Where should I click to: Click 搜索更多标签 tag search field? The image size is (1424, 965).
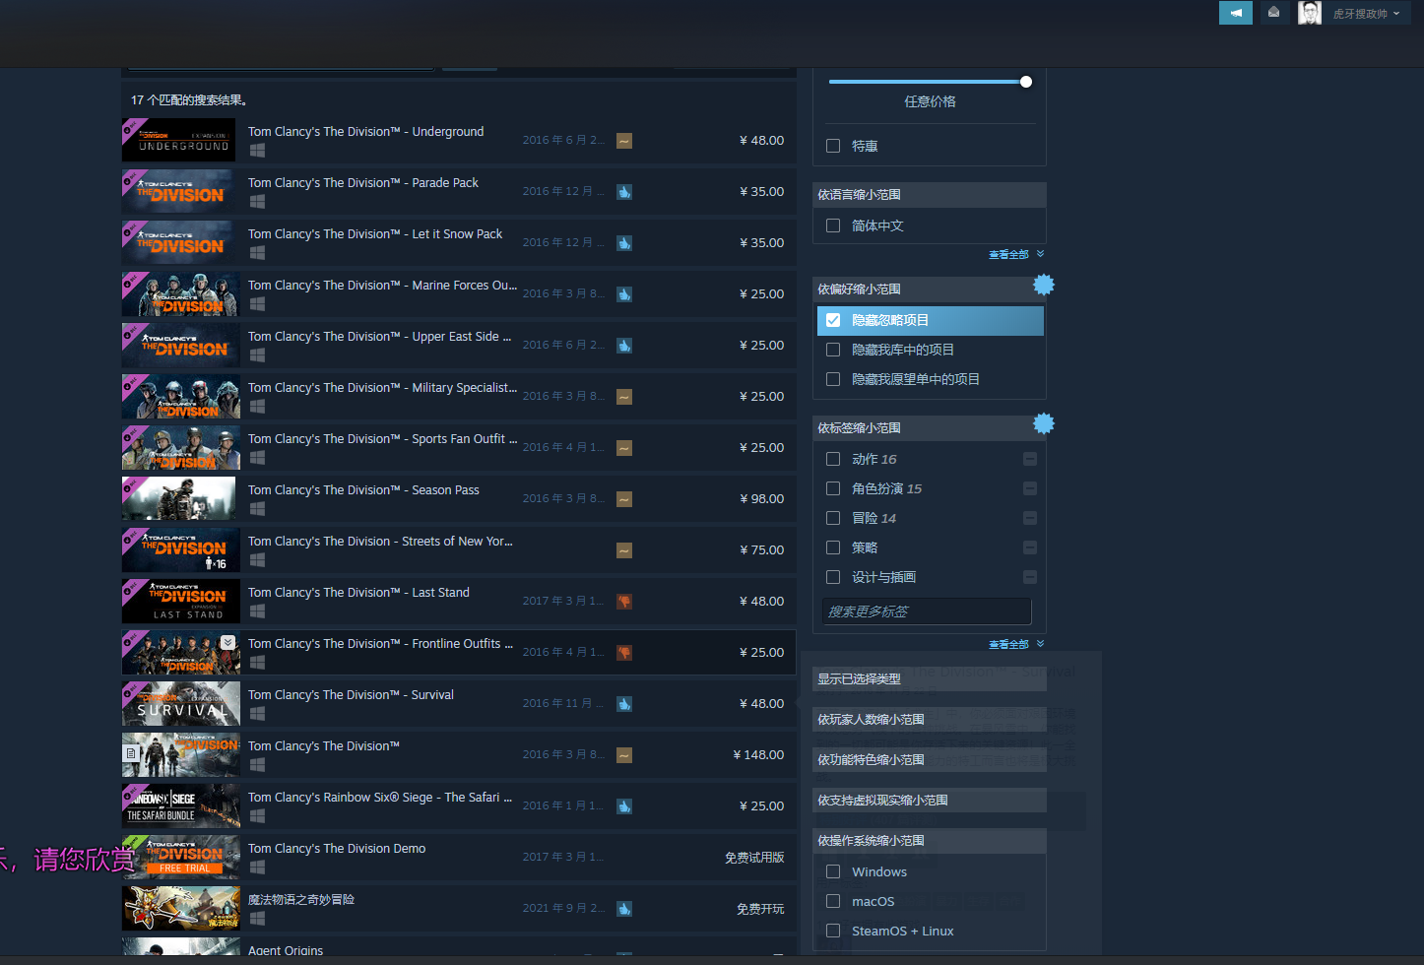927,611
